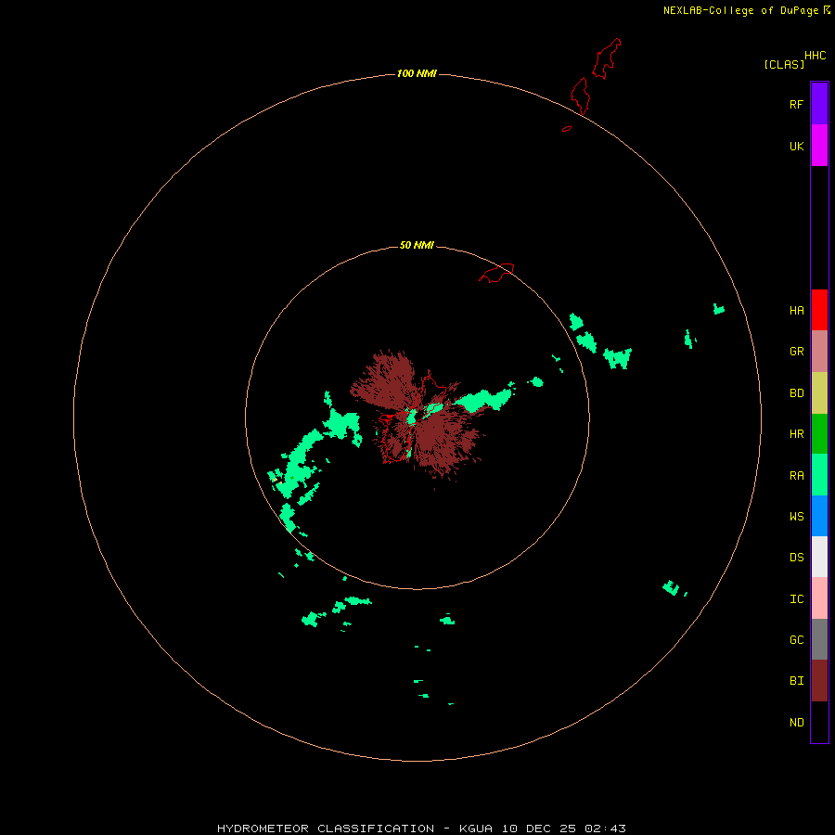The height and width of the screenshot is (835, 835).
Task: Click the island outline on 50 NMI ring
Action: coord(496,273)
